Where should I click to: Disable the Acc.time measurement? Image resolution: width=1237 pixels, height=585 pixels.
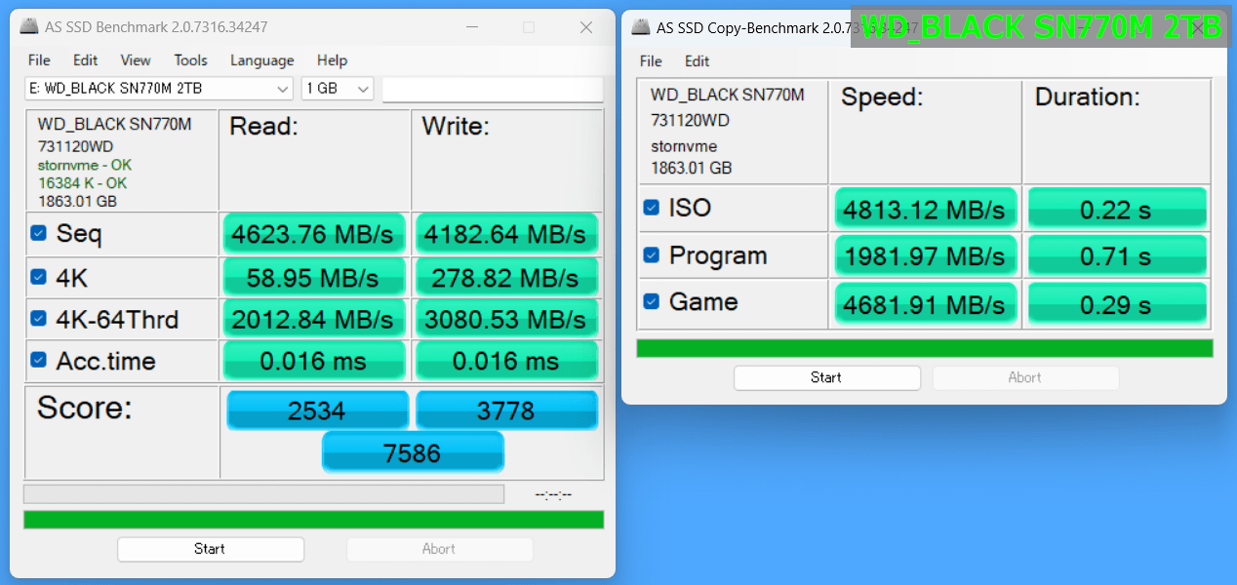(36, 361)
